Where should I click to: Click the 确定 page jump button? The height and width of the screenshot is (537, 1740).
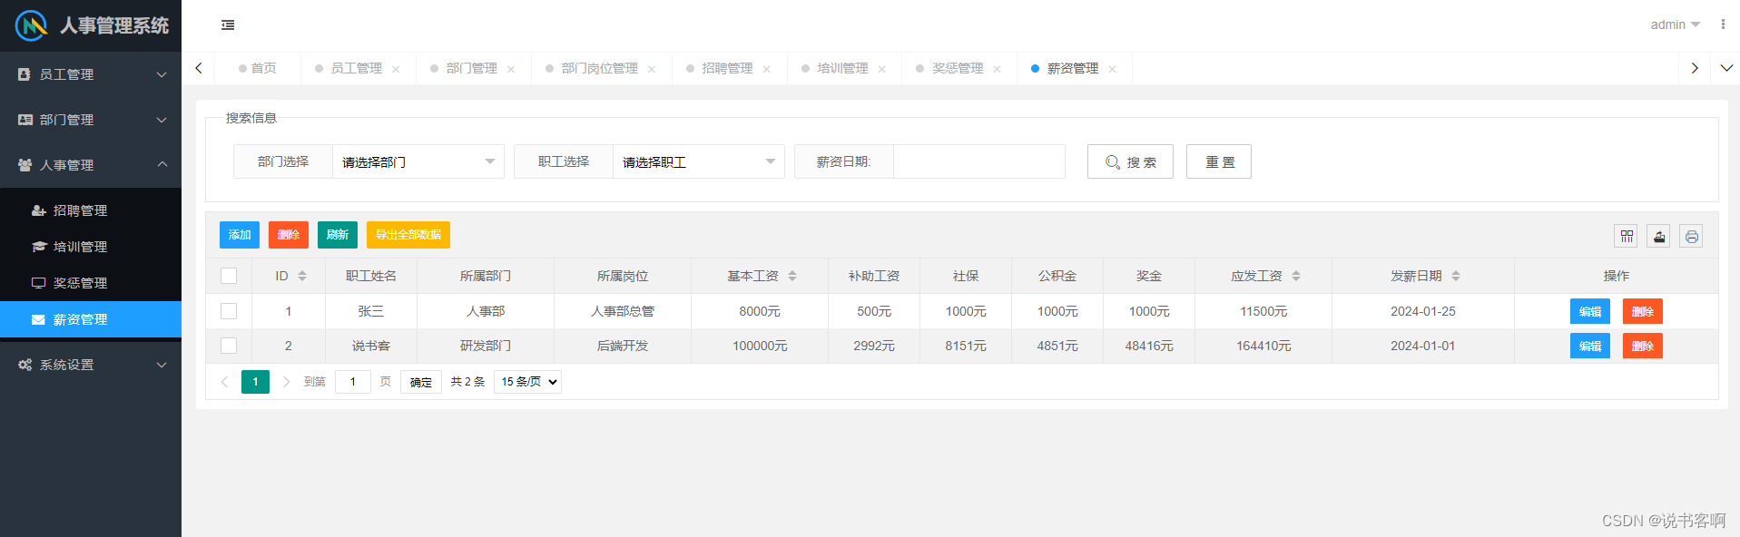(421, 382)
